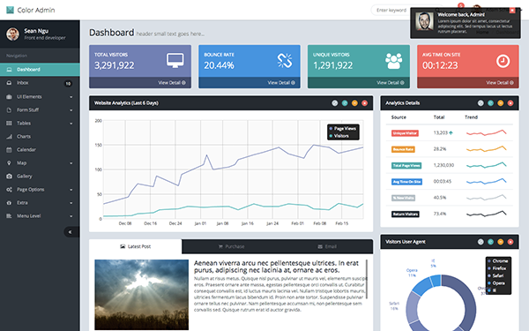Open the Inbox menu item
529x331 pixels.
pyautogui.click(x=40, y=83)
